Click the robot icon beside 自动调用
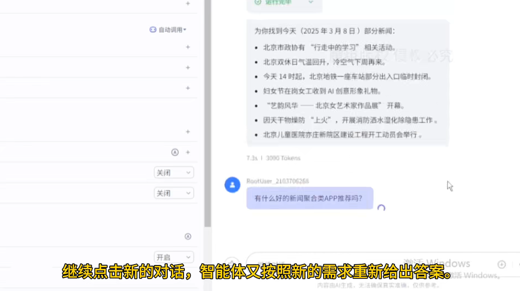Screen dimensions: 520x291 click(153, 30)
